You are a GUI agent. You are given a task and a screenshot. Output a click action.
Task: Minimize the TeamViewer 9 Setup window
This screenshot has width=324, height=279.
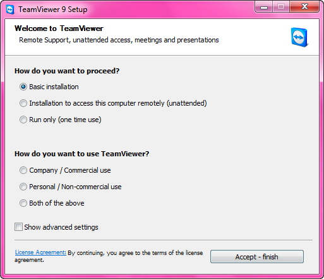tap(264, 8)
